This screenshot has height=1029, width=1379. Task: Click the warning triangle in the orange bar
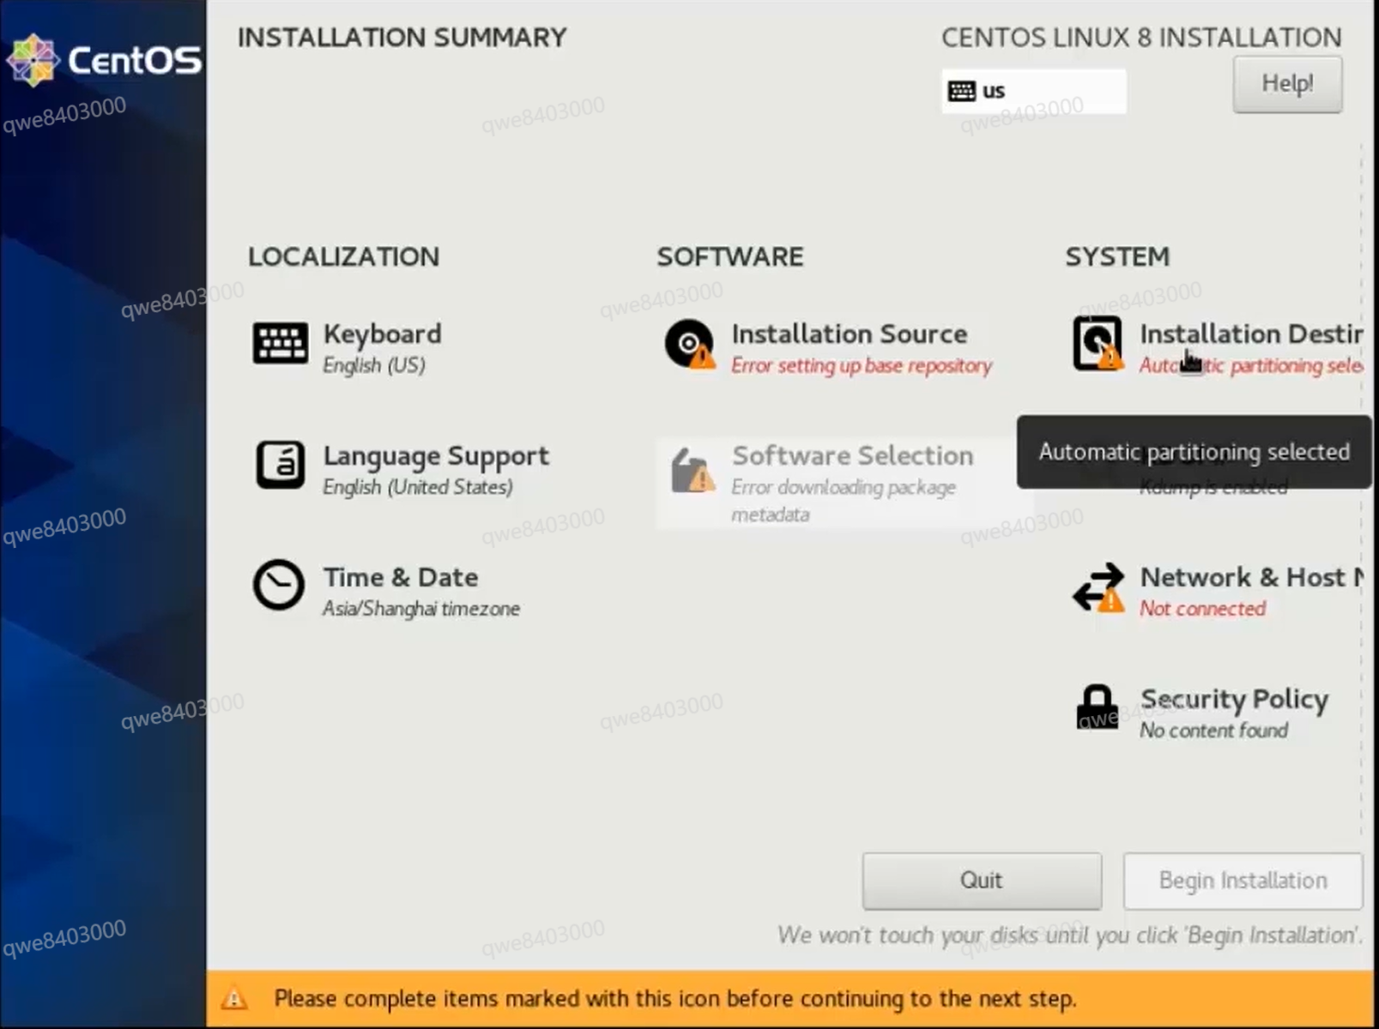(x=233, y=998)
